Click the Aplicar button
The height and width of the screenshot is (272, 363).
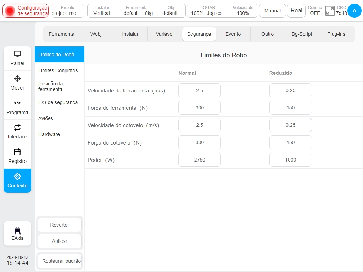pos(60,241)
